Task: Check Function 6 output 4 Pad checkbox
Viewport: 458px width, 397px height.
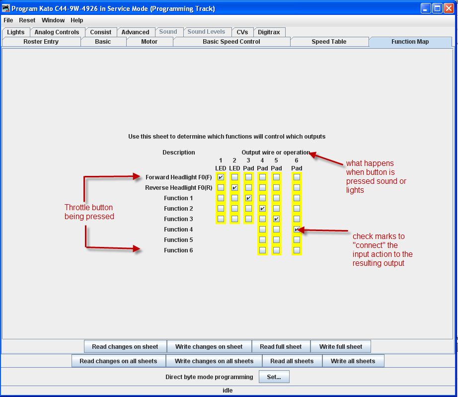Action: 262,250
